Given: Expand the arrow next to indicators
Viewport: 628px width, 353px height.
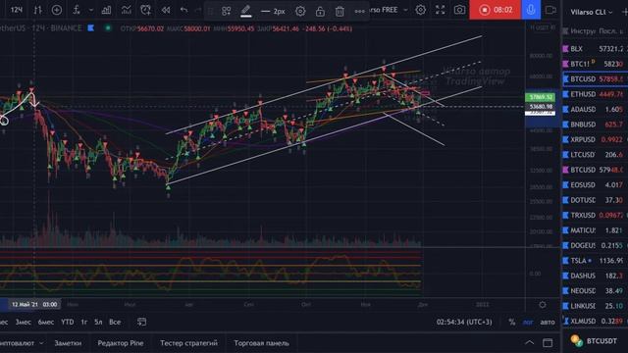Looking at the screenshot, I should [91, 10].
